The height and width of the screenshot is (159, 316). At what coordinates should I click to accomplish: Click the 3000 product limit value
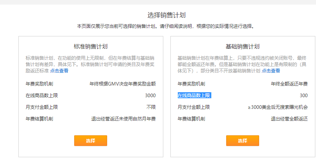(150, 95)
